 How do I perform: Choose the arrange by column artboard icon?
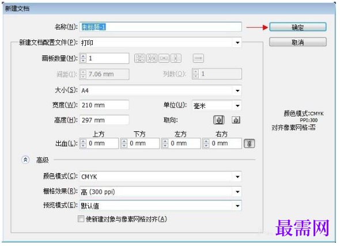[176, 58]
